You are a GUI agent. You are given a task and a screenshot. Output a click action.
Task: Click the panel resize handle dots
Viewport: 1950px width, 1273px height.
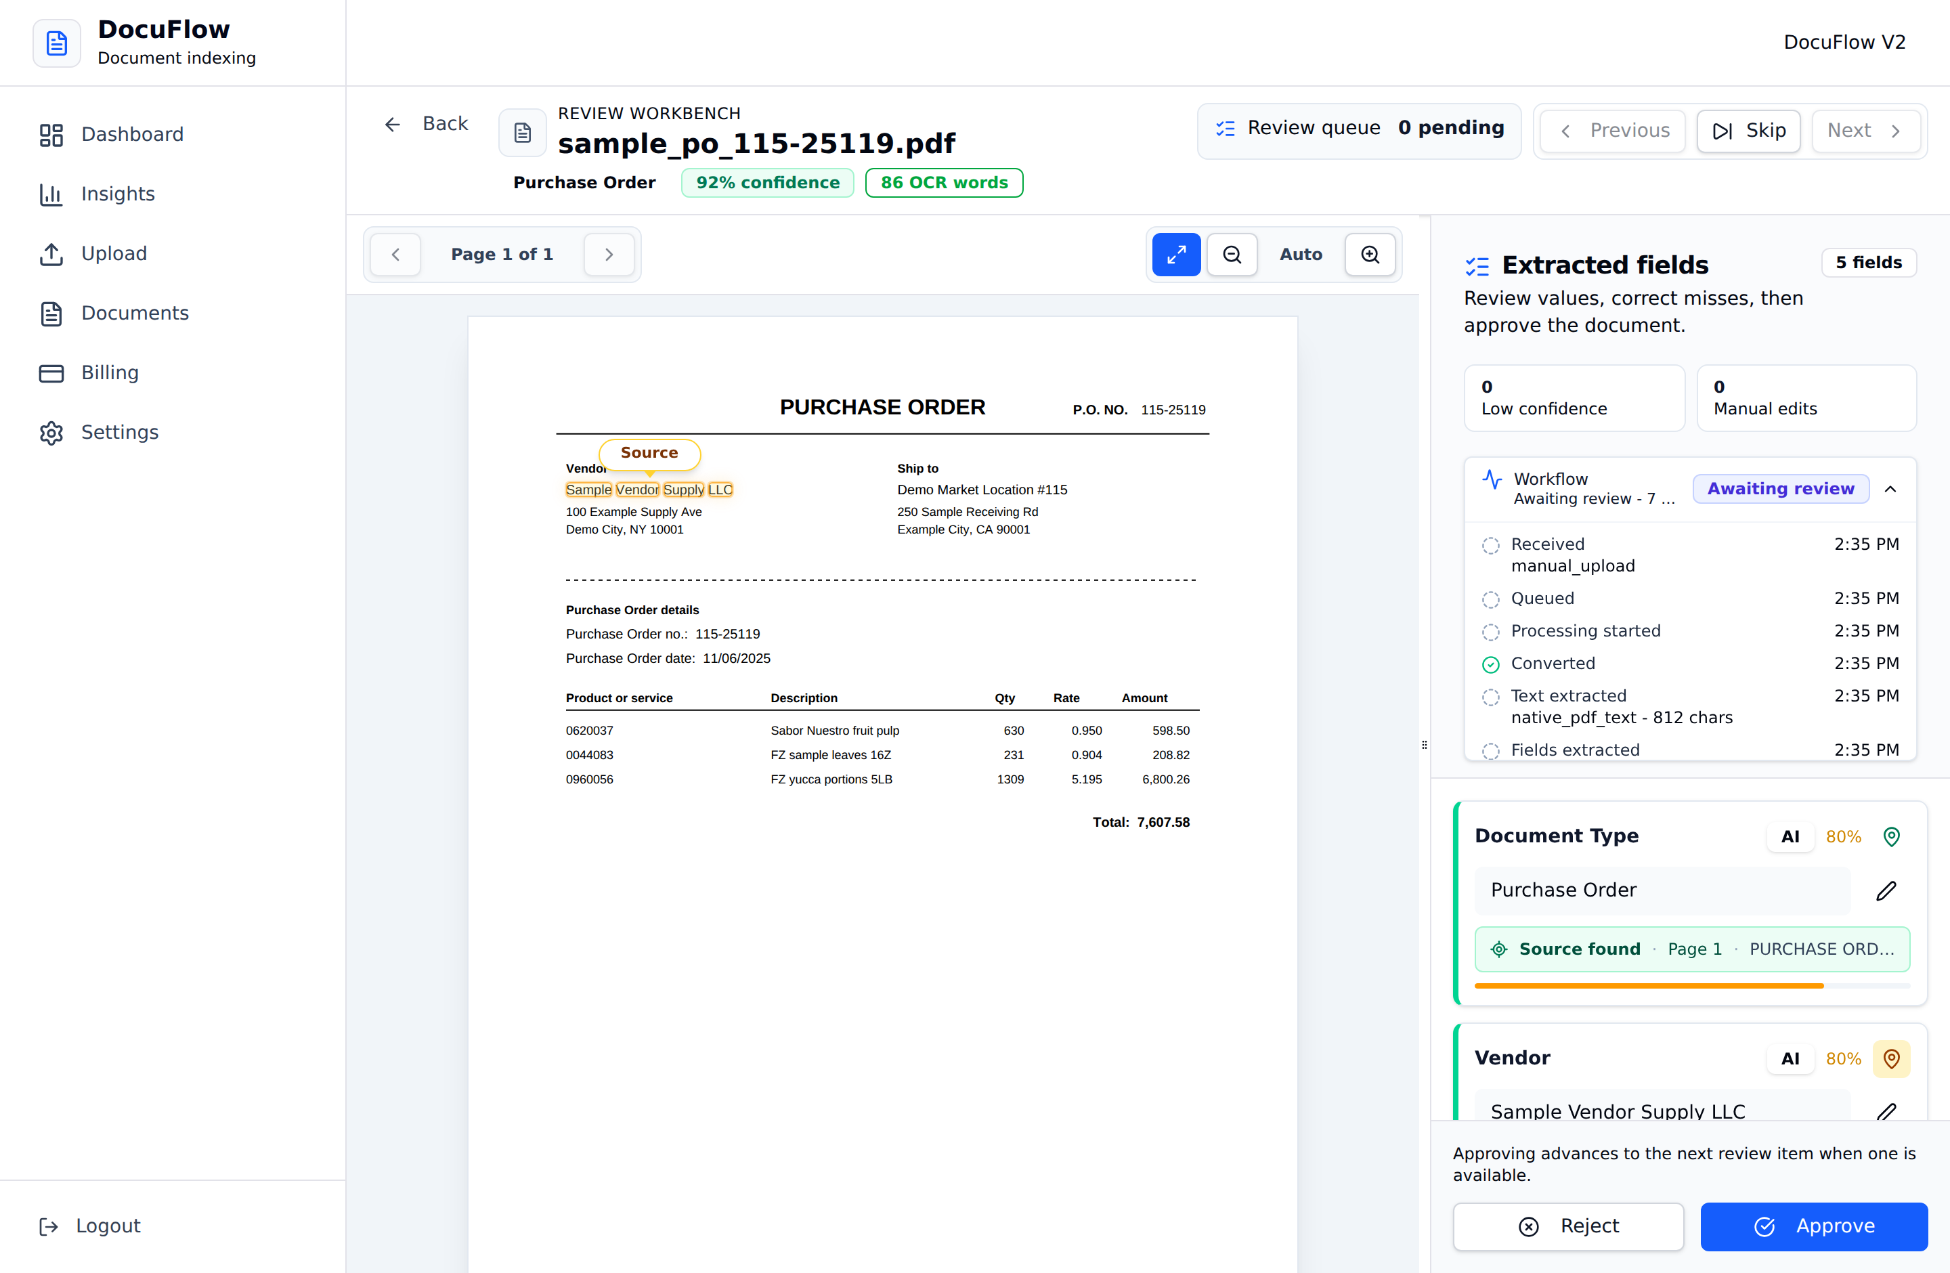1424,745
